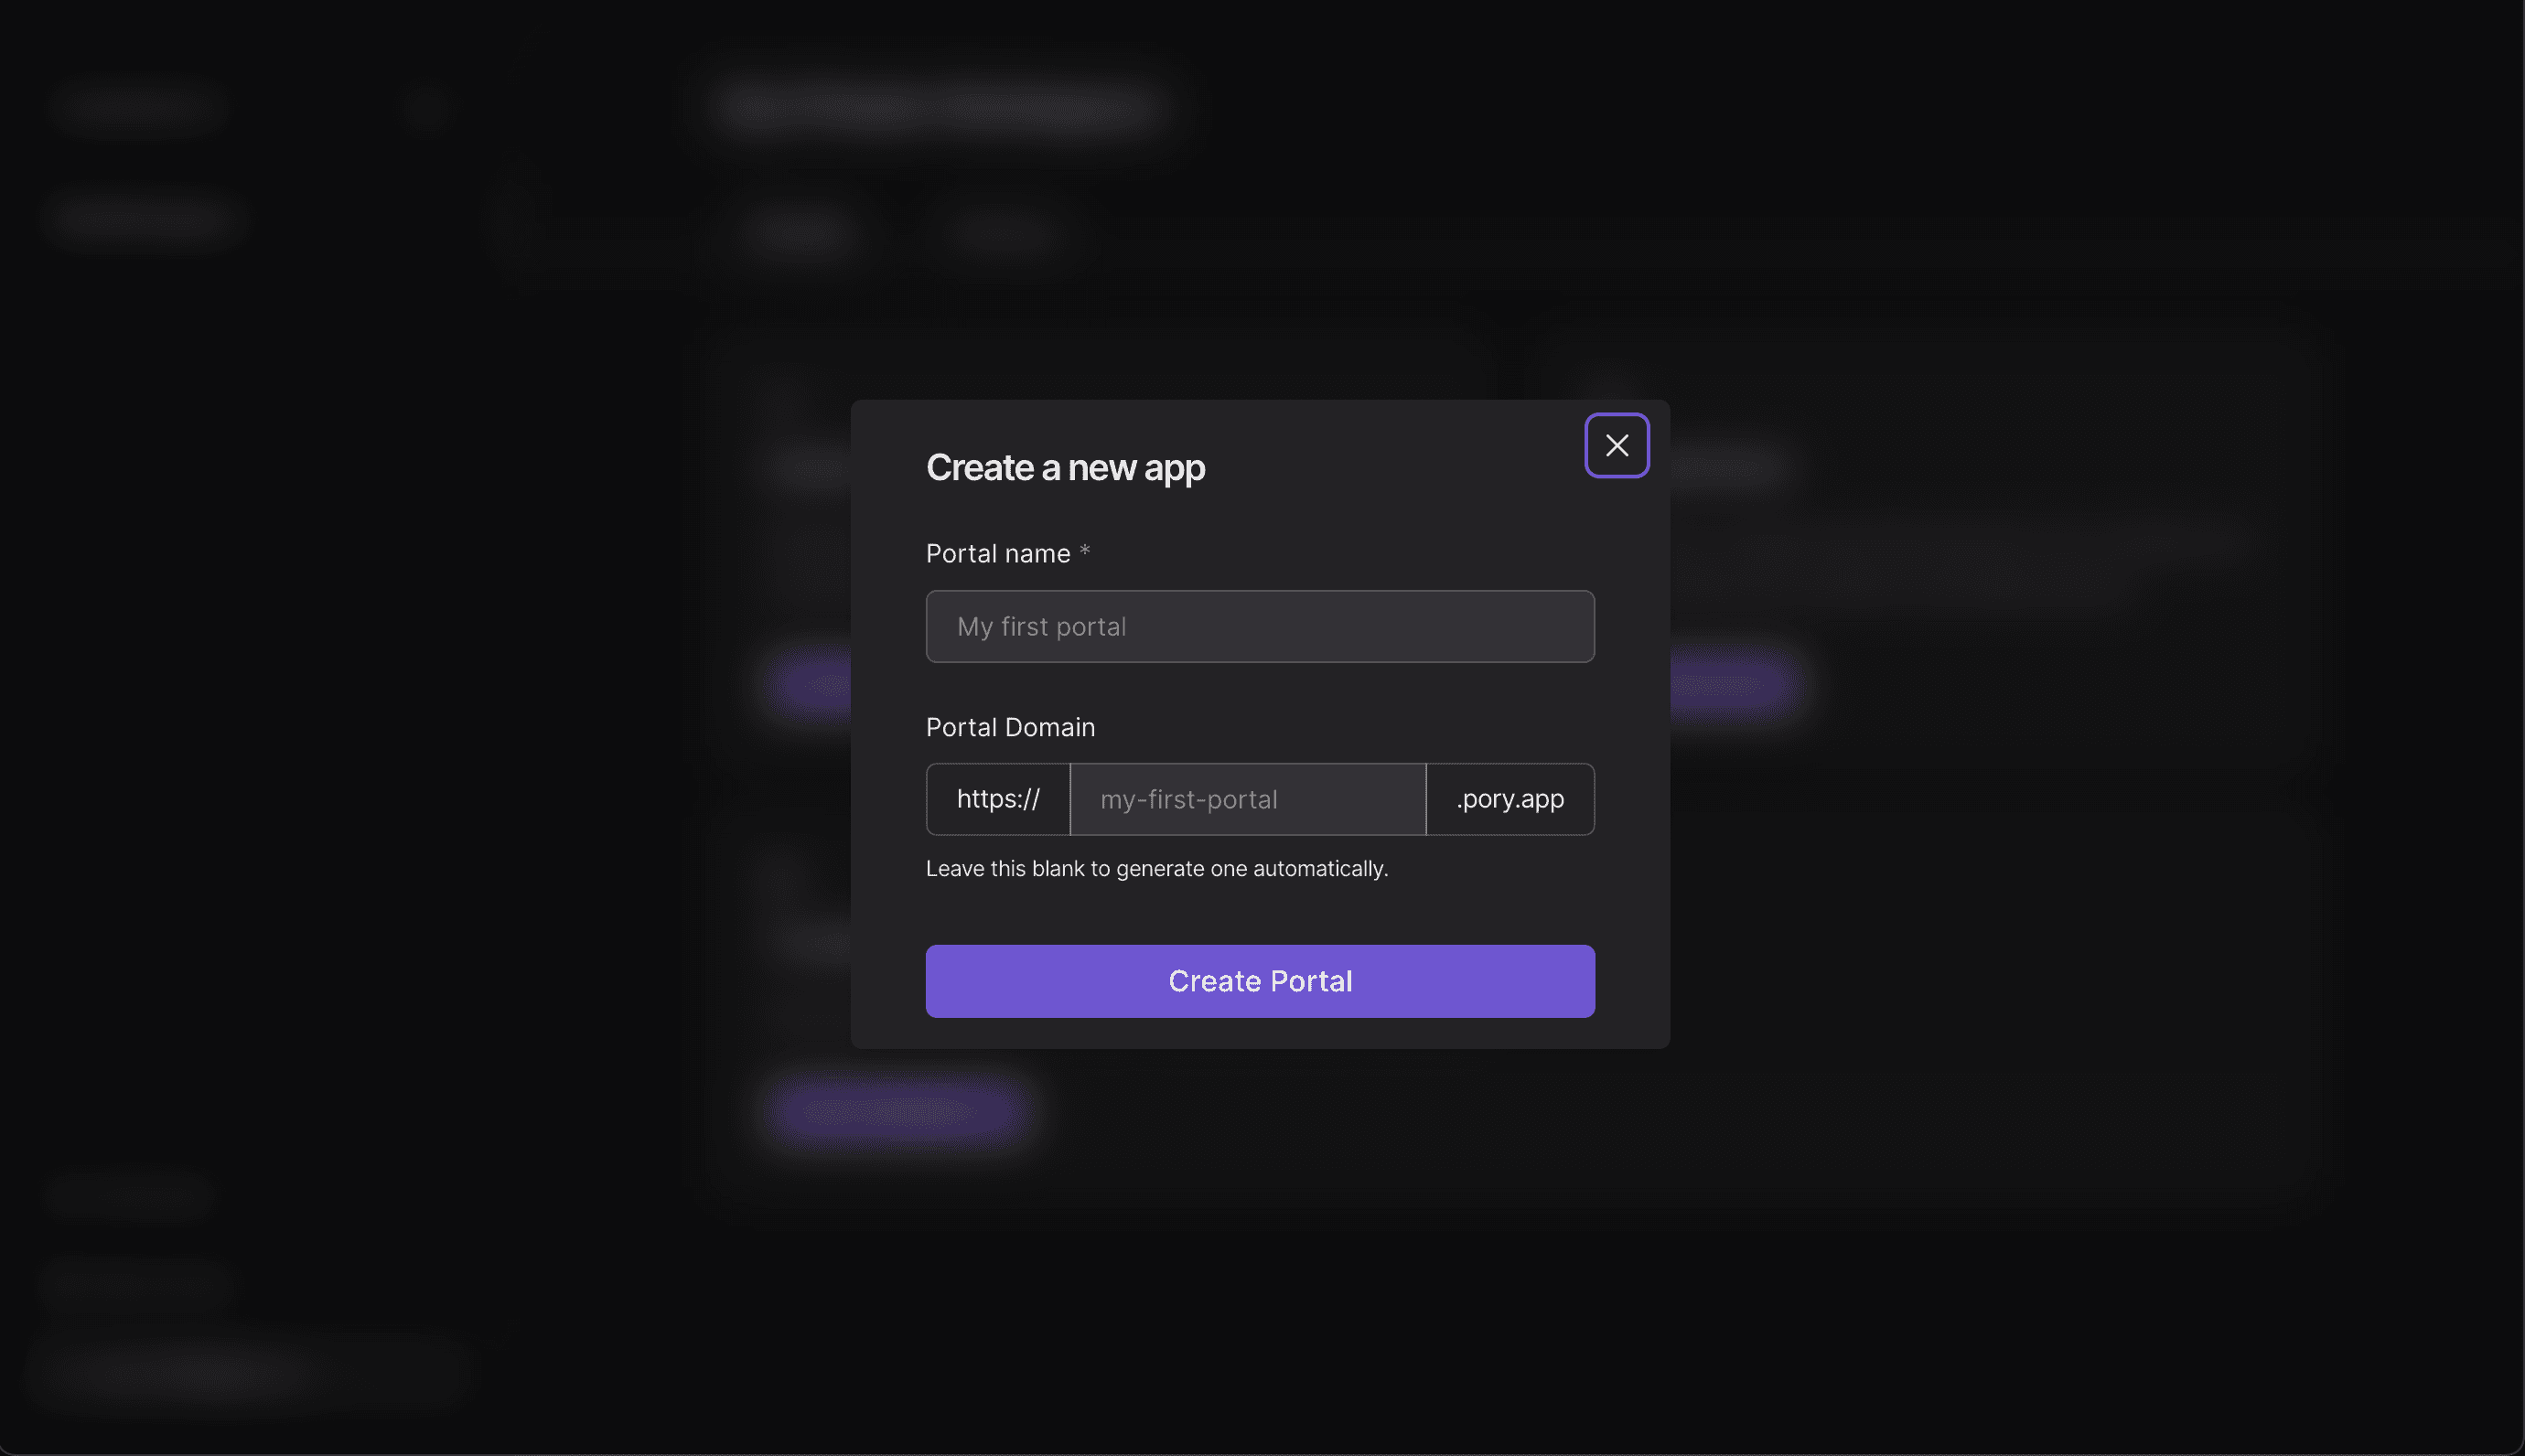The height and width of the screenshot is (1456, 2525).
Task: Click the blurred purple button left of dialog
Action: [x=812, y=684]
